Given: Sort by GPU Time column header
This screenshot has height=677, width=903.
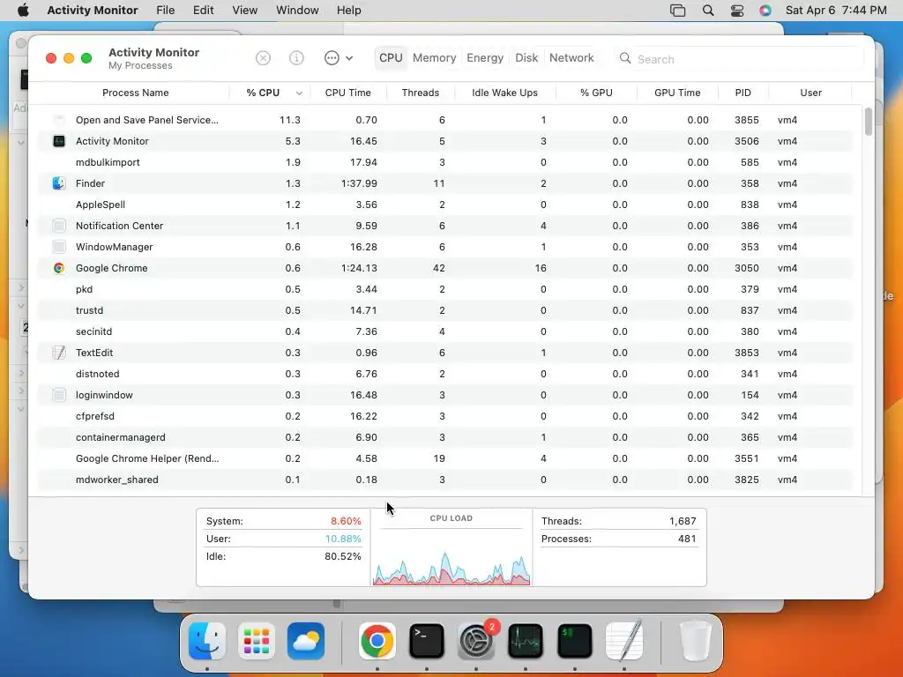Looking at the screenshot, I should [x=677, y=93].
